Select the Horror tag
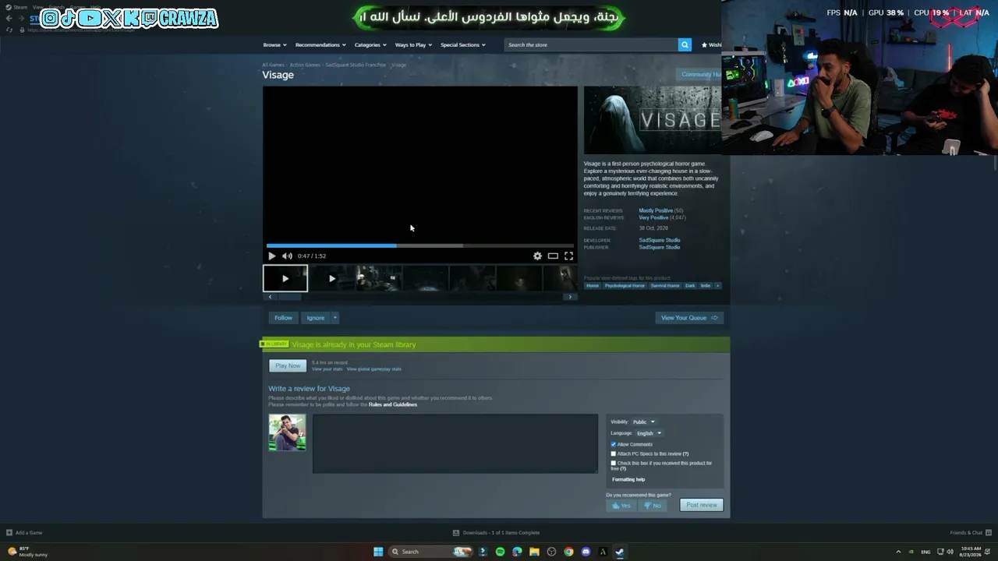The height and width of the screenshot is (561, 998). click(x=593, y=285)
